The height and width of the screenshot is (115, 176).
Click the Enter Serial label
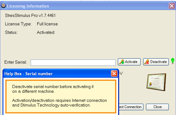[16, 62]
